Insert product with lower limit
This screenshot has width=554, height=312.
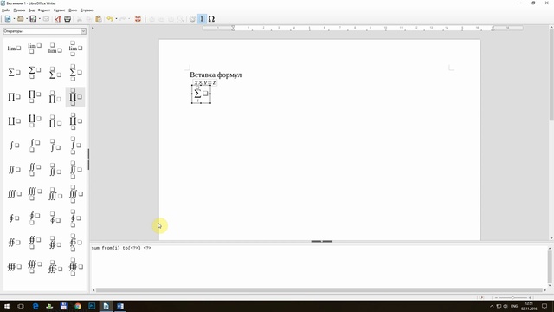tap(35, 97)
